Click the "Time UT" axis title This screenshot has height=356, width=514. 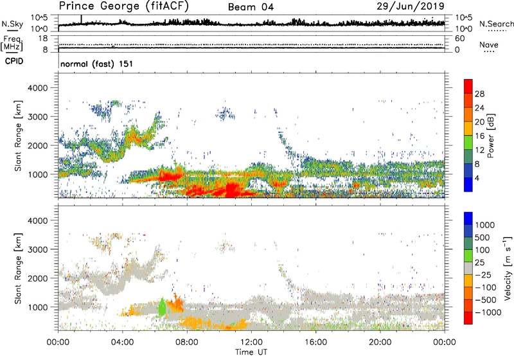[251, 352]
